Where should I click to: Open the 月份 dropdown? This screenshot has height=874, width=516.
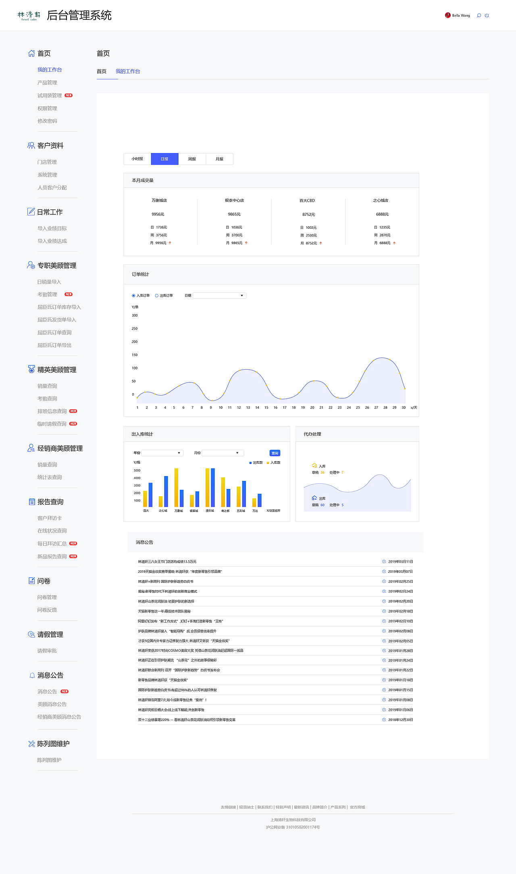(223, 453)
